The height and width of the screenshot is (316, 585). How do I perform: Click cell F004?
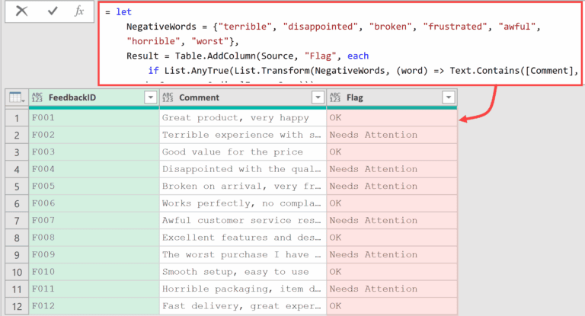[94, 169]
